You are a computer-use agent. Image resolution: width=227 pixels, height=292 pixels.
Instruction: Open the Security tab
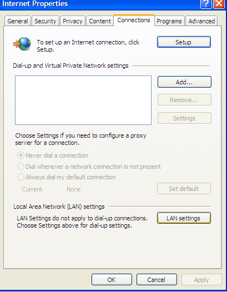pyautogui.click(x=46, y=21)
